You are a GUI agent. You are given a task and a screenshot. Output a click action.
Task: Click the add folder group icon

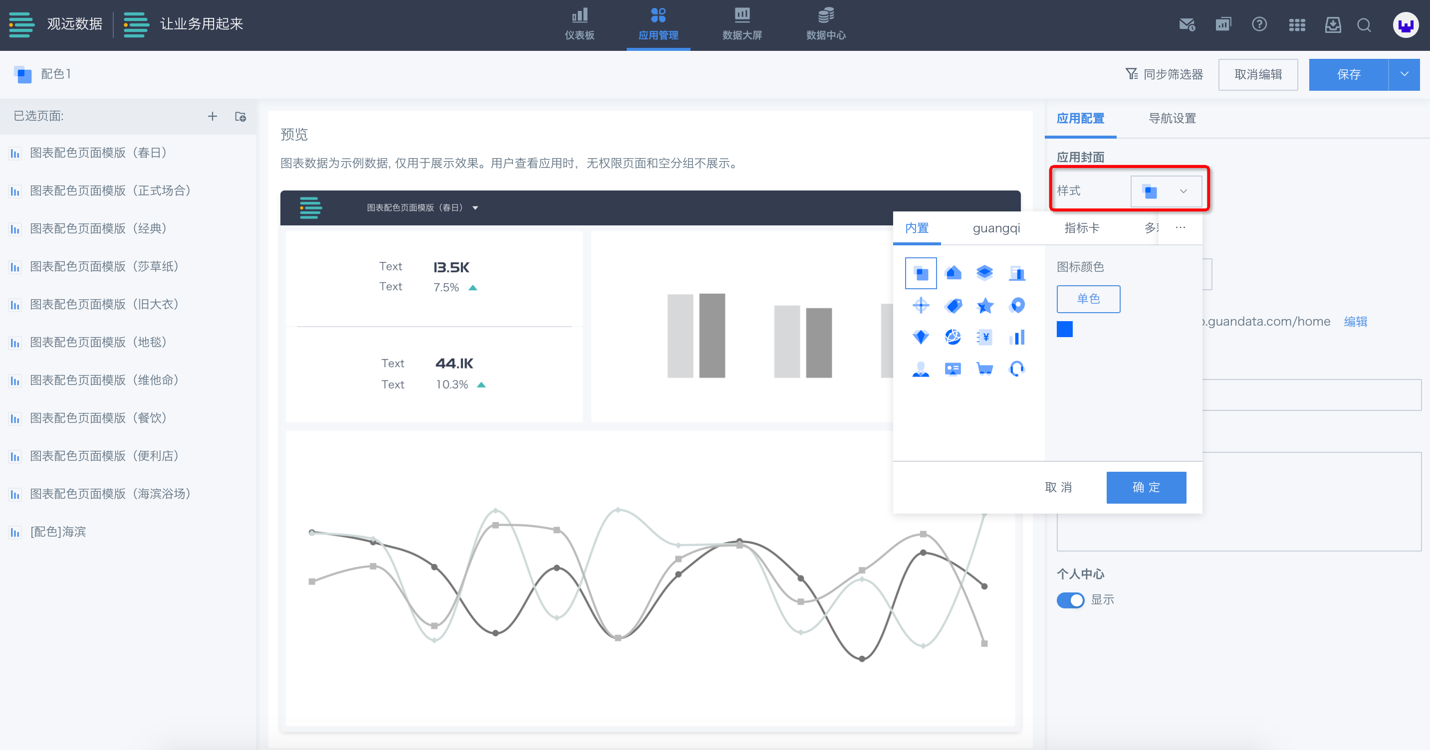pos(240,117)
